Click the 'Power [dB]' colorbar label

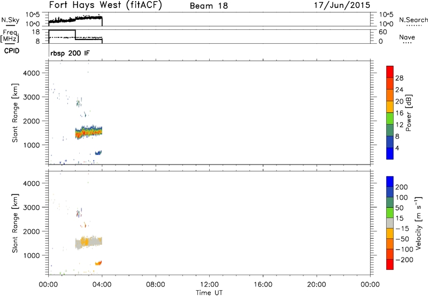click(409, 113)
